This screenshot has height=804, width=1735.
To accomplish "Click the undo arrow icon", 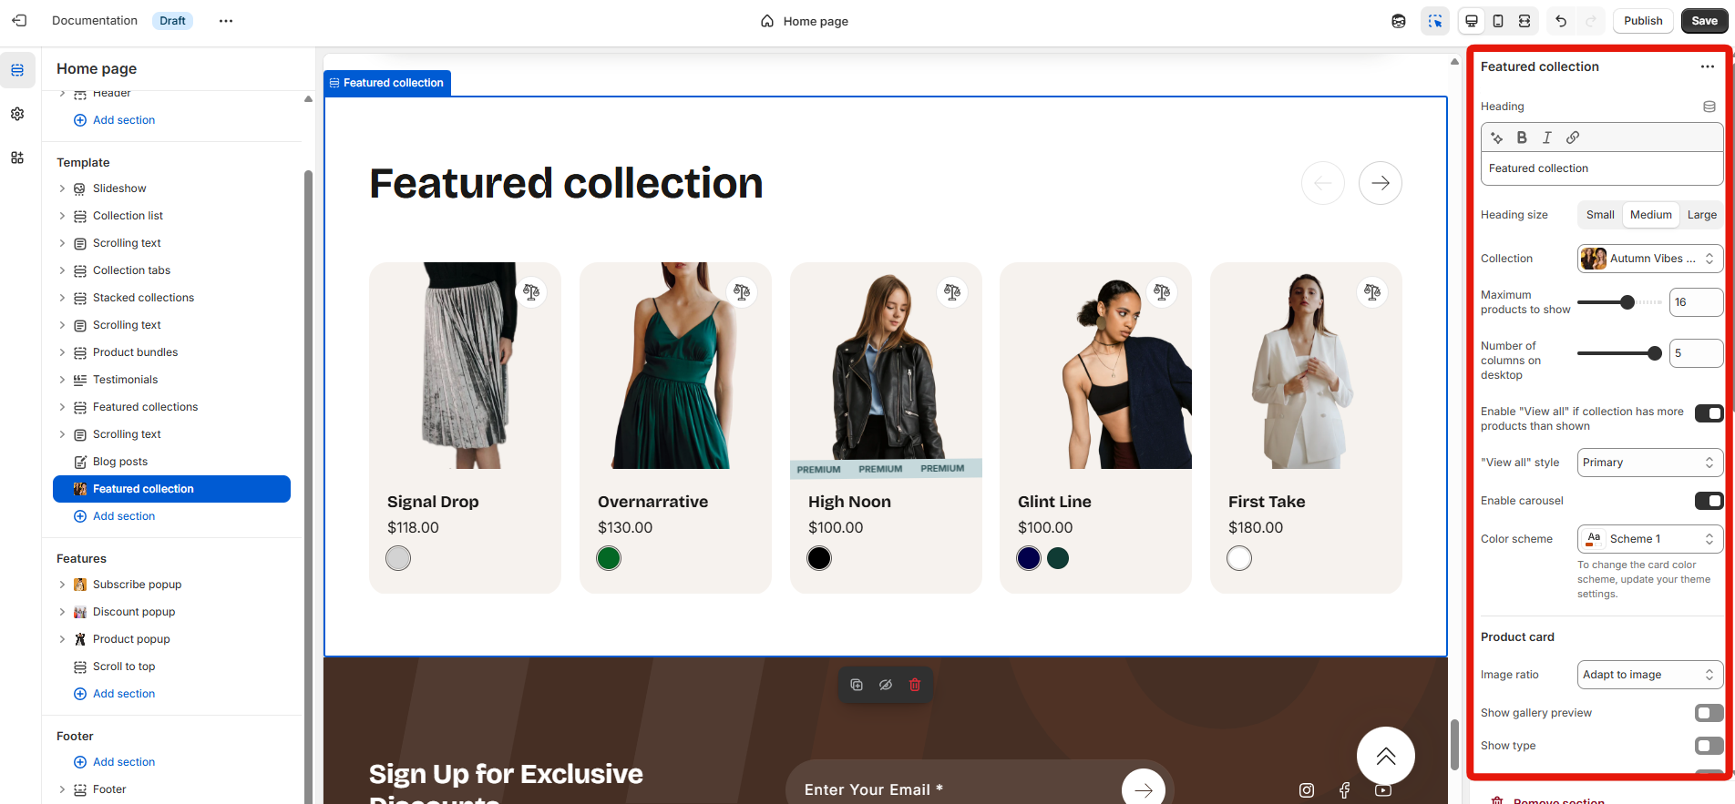I will click(1561, 21).
